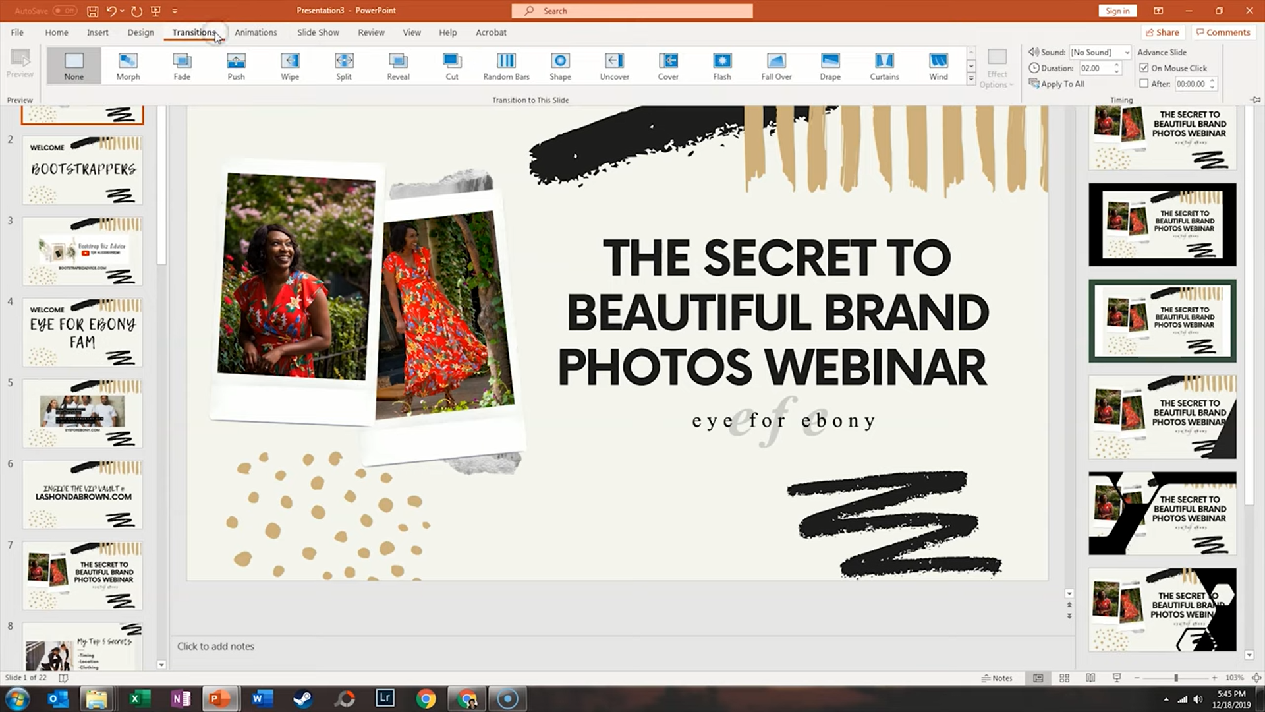Choose the Random Bars transition
Viewport: 1265px width, 712px height.
[505, 66]
